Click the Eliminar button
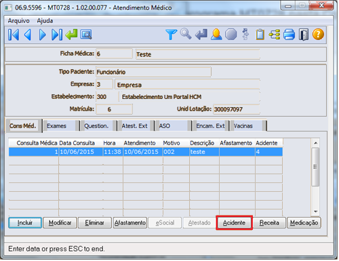The height and width of the screenshot is (261, 339). coord(95,223)
